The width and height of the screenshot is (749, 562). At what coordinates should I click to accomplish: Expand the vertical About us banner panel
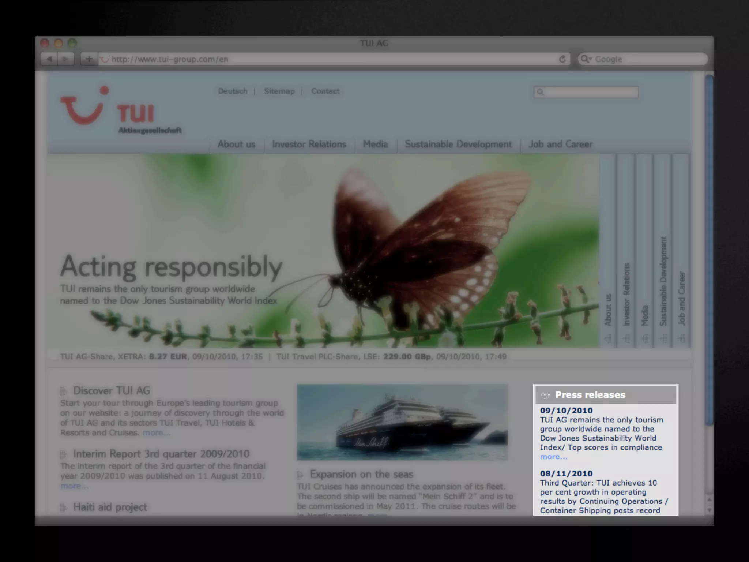point(608,251)
